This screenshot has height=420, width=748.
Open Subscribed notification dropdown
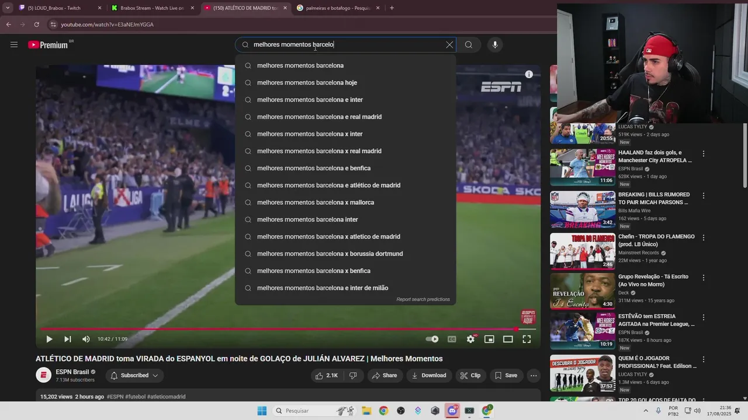tap(134, 376)
